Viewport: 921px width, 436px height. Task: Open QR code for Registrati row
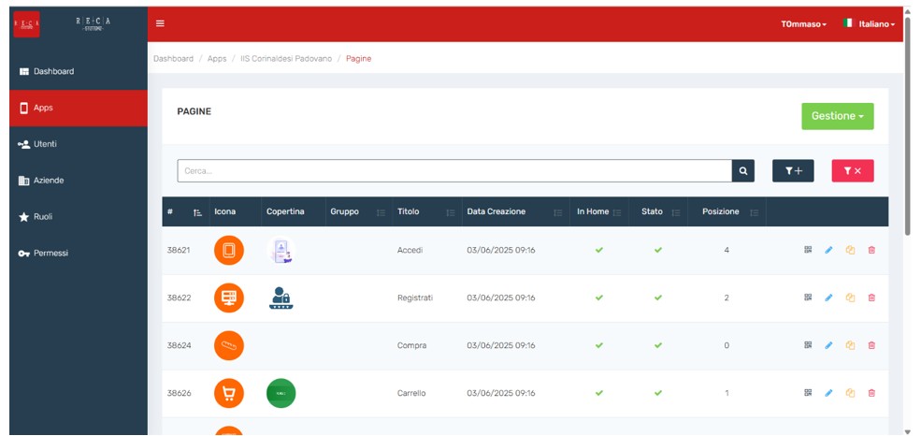pyautogui.click(x=808, y=298)
